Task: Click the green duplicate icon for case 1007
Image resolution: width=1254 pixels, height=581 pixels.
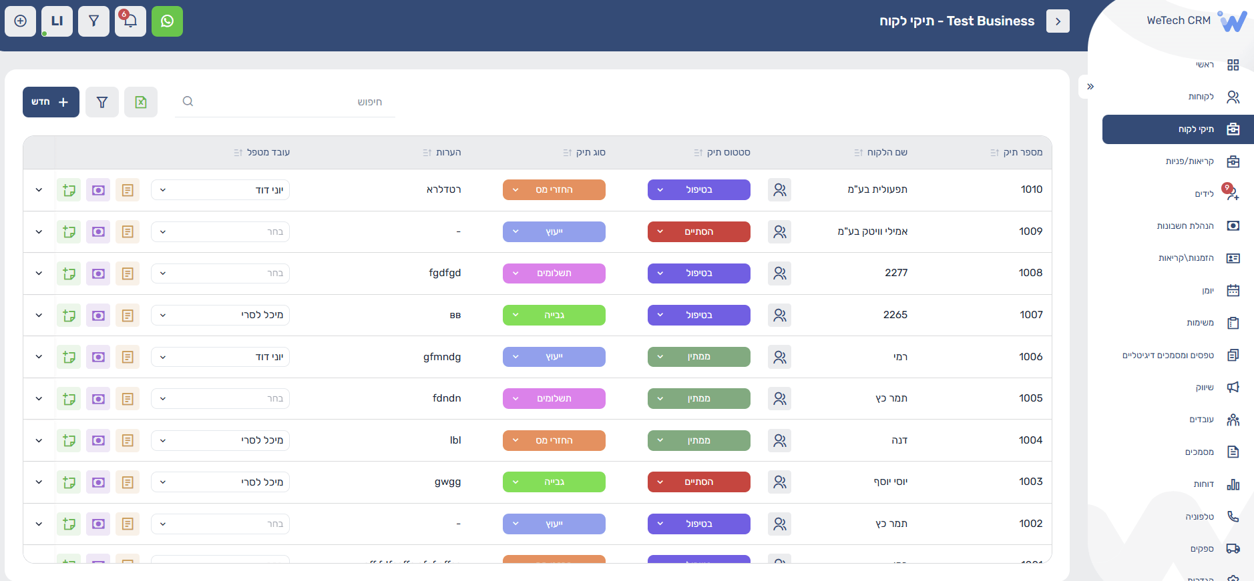Action: (x=69, y=316)
